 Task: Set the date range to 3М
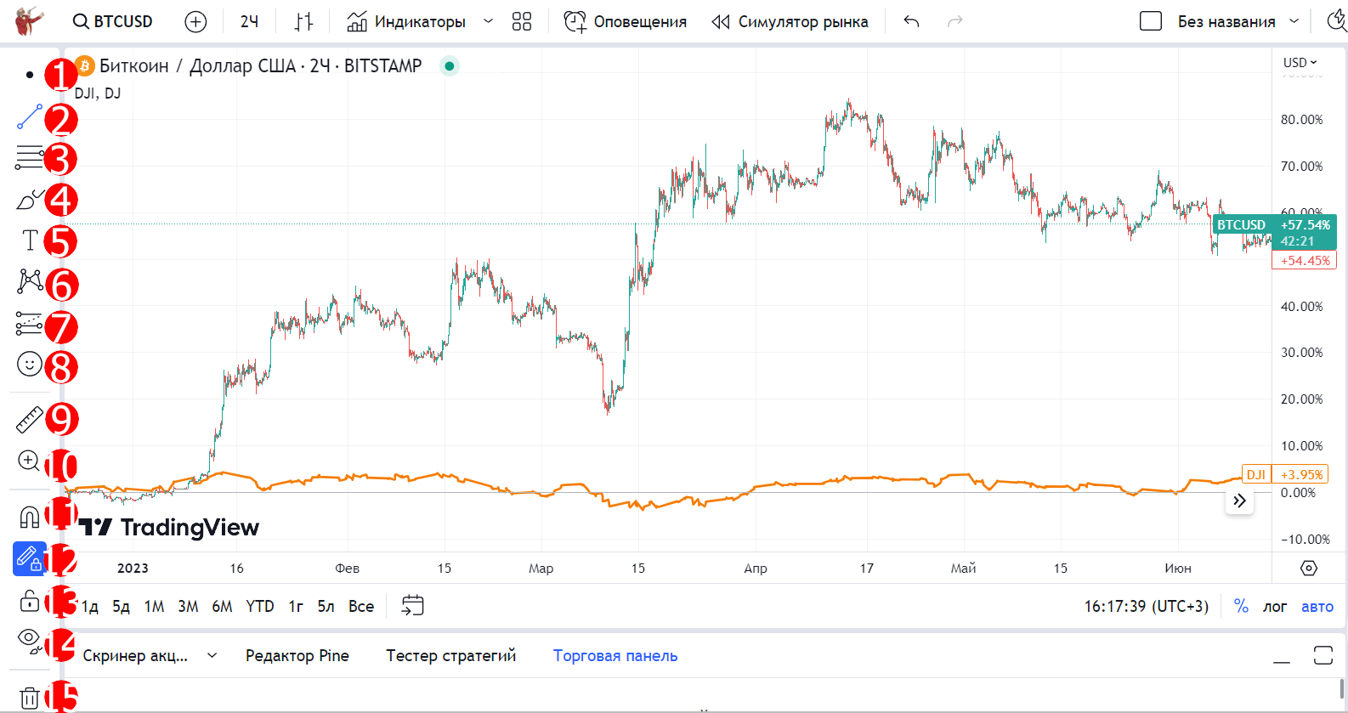[188, 606]
